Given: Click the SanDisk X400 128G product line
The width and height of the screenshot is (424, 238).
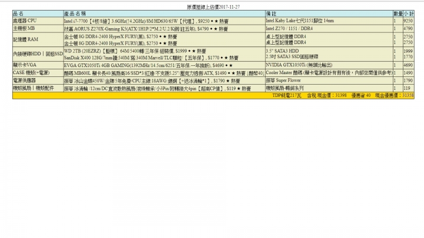Looking at the screenshot, I should (151, 58).
